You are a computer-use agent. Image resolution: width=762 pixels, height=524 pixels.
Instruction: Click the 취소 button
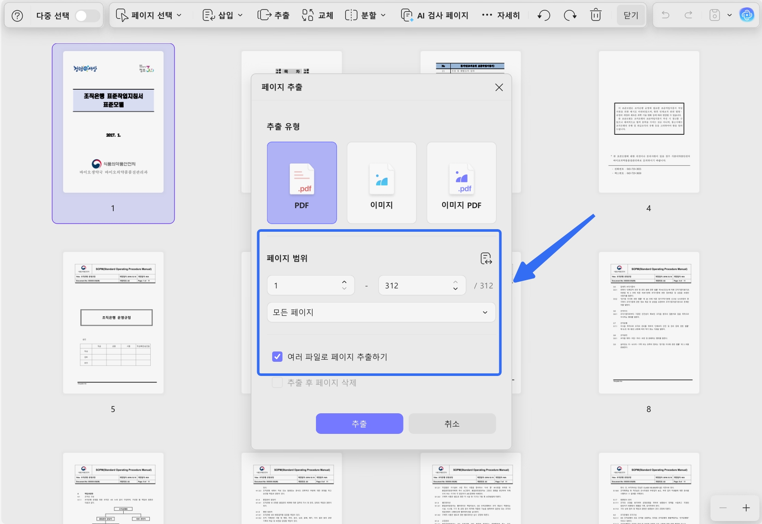tap(452, 424)
